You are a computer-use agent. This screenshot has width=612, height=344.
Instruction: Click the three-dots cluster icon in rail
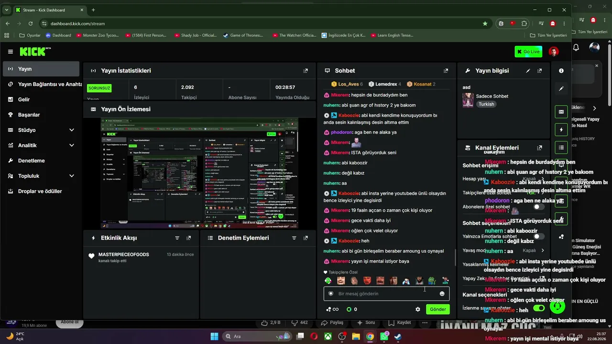point(561,236)
